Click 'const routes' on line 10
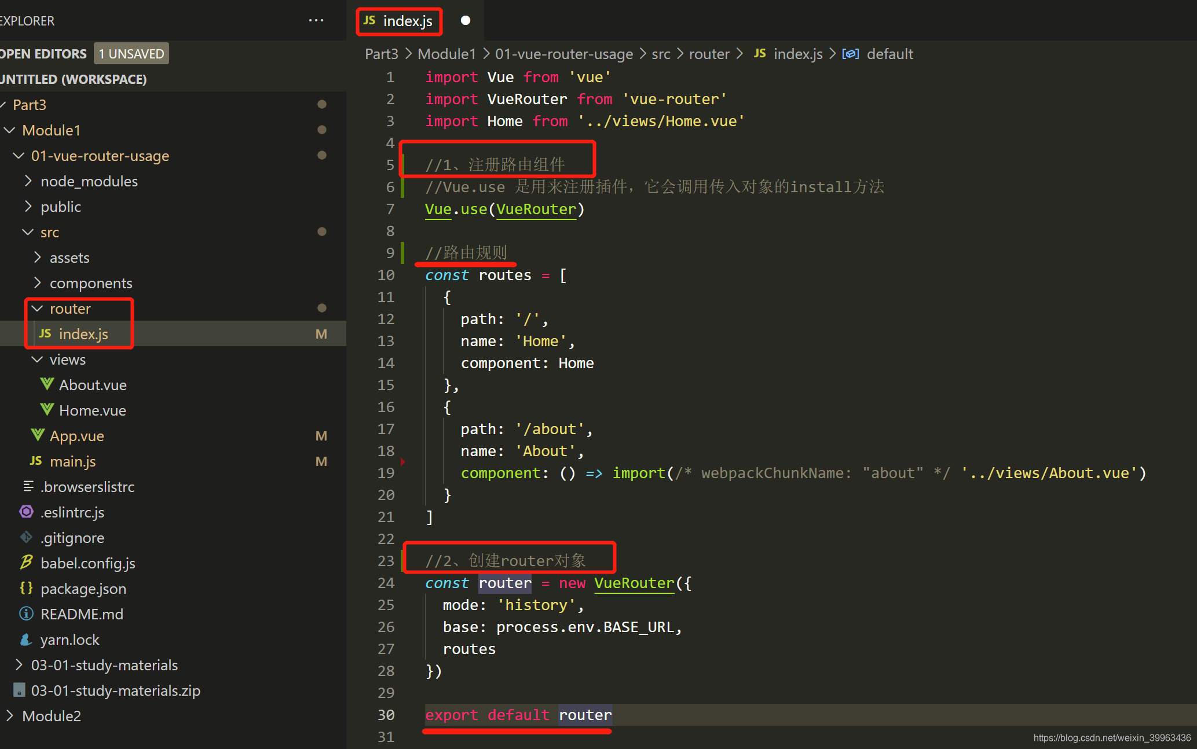 pyautogui.click(x=478, y=275)
